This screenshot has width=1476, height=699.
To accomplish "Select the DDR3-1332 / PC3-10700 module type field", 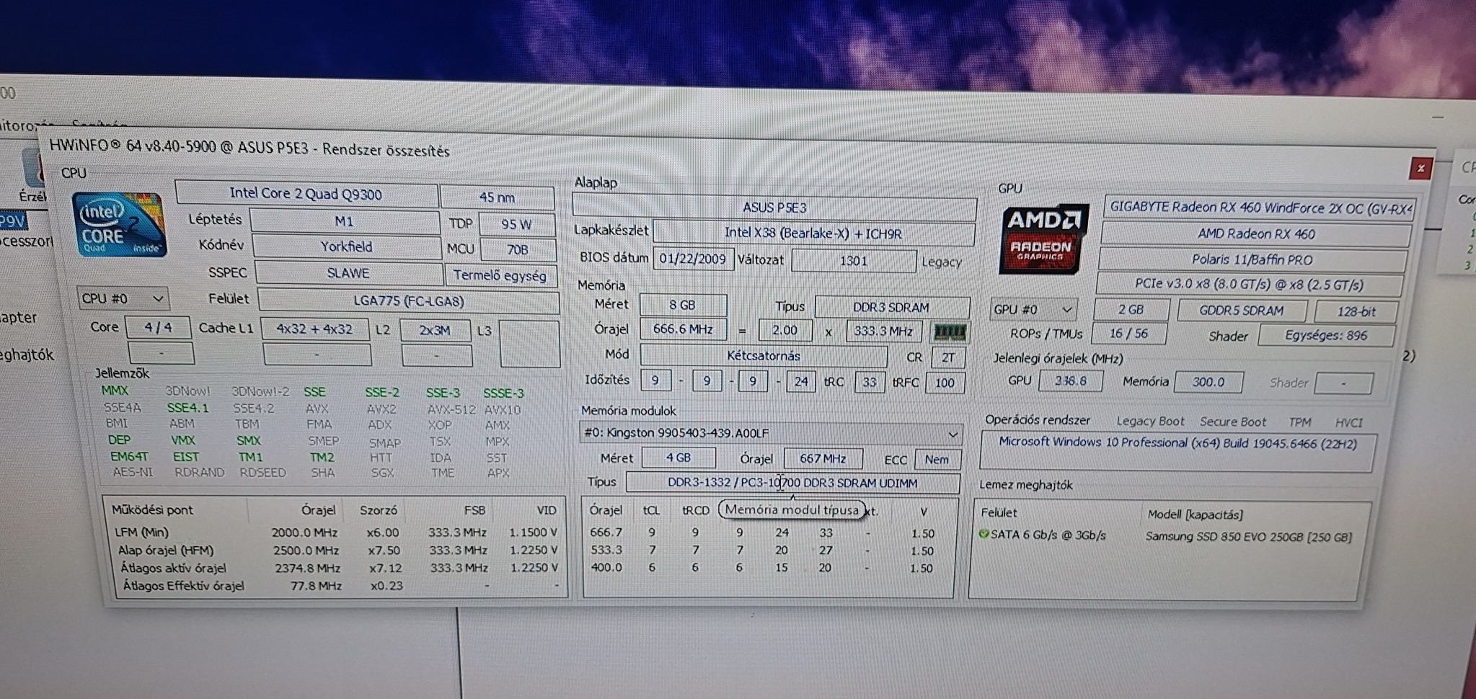I will click(x=792, y=484).
